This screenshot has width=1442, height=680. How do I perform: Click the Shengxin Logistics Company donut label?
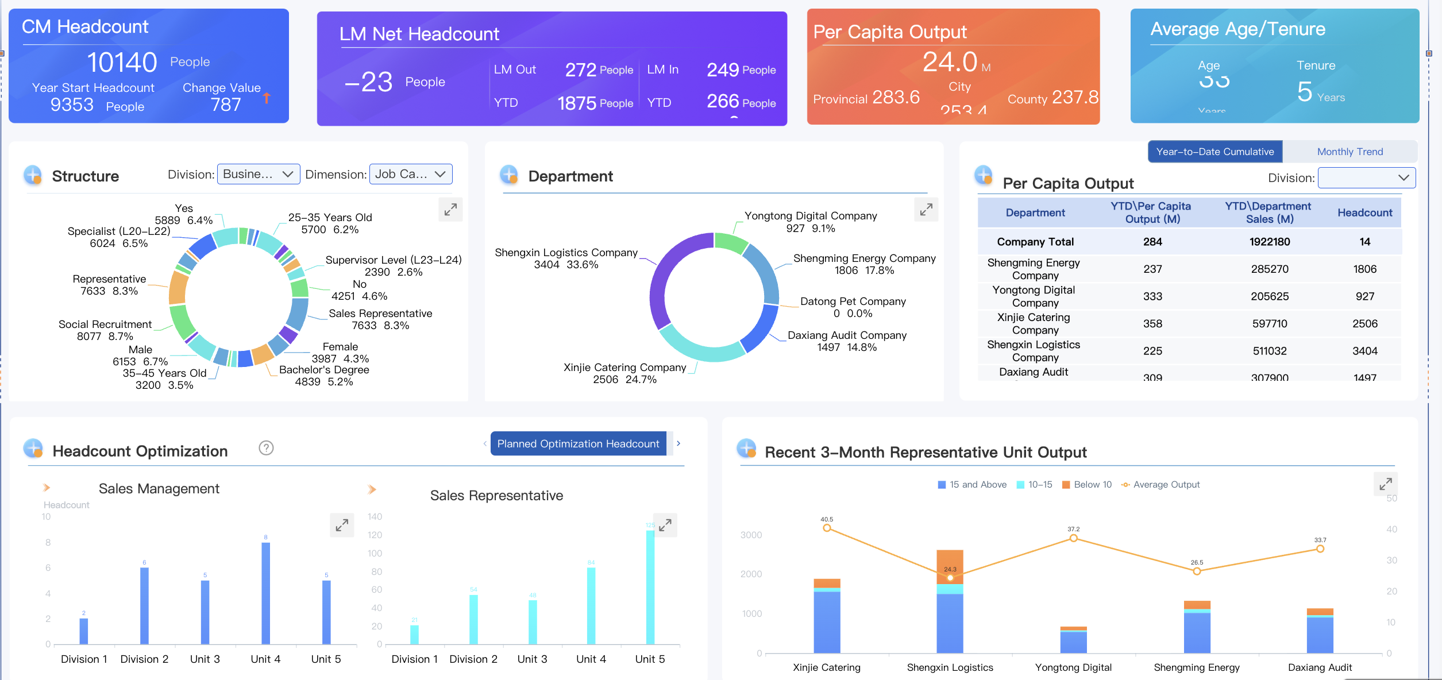coord(566,258)
